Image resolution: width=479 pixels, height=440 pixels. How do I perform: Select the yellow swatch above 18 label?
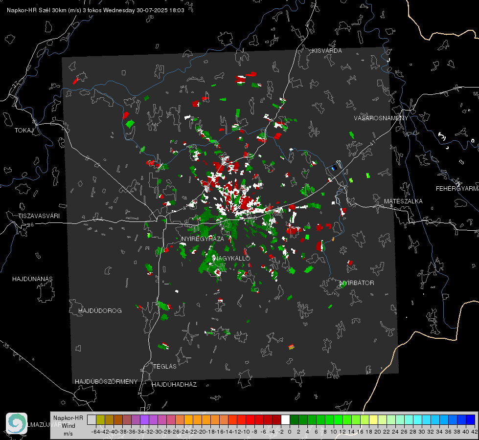click(373, 419)
